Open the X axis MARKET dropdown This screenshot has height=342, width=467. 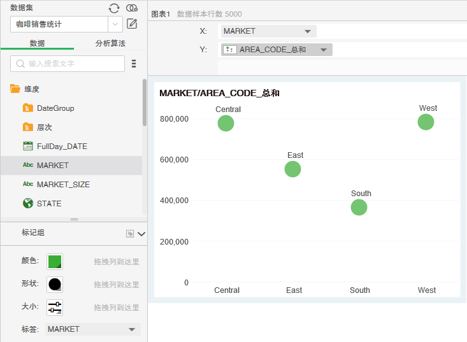coord(308,31)
